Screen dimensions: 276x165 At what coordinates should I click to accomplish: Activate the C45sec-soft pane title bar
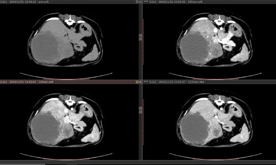68,82
